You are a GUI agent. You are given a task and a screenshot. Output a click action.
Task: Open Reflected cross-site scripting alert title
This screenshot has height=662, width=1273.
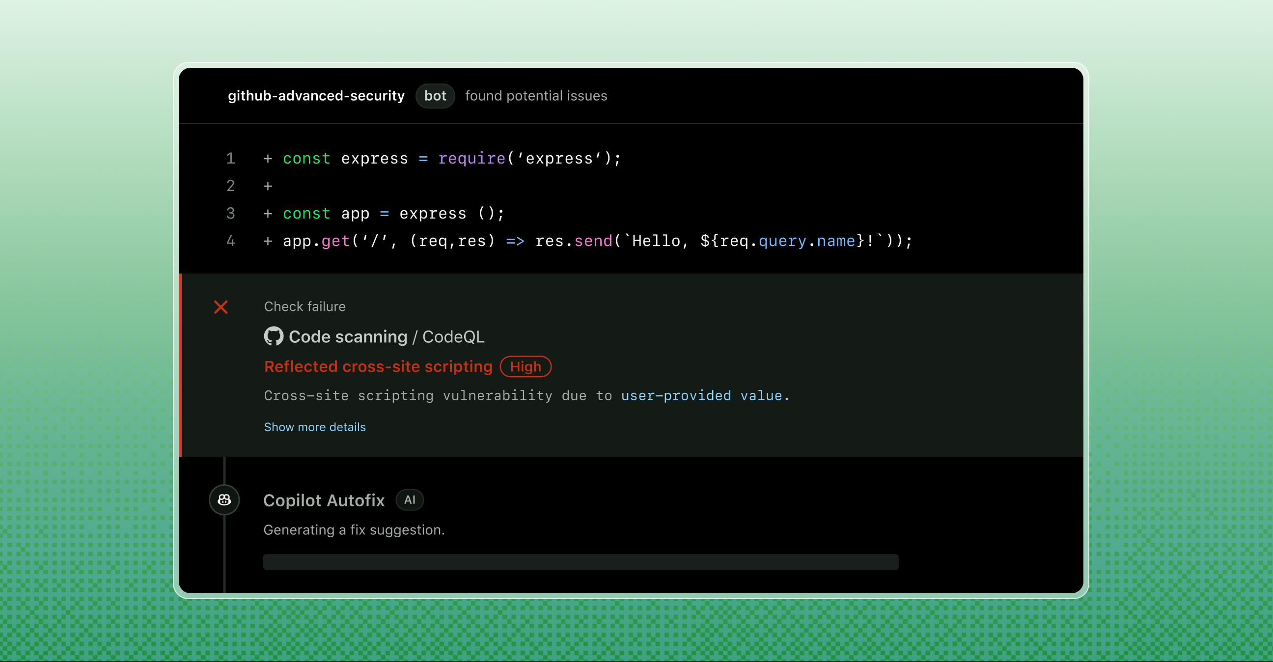(x=378, y=366)
